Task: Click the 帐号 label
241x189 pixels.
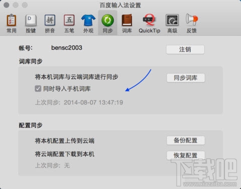Action: 26,48
